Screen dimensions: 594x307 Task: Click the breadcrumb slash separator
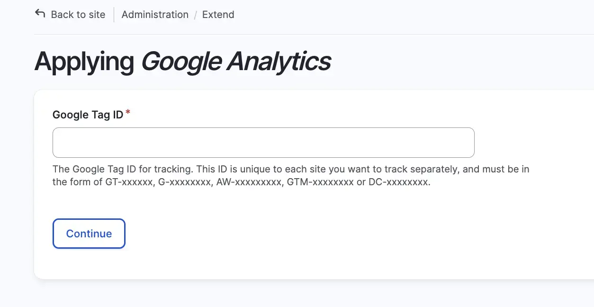tap(195, 15)
